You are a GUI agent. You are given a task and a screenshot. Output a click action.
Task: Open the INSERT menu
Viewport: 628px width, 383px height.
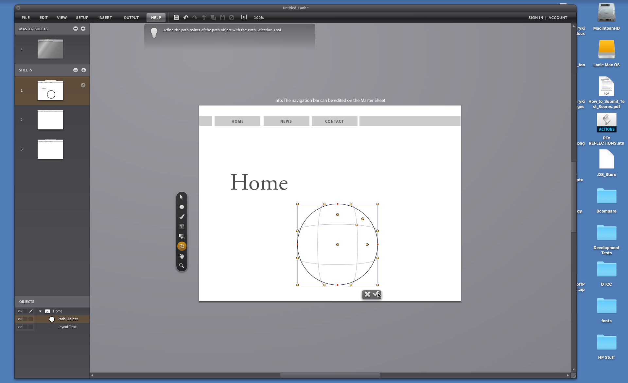[105, 18]
